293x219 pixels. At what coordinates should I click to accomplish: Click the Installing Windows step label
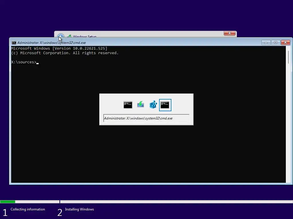click(x=80, y=209)
